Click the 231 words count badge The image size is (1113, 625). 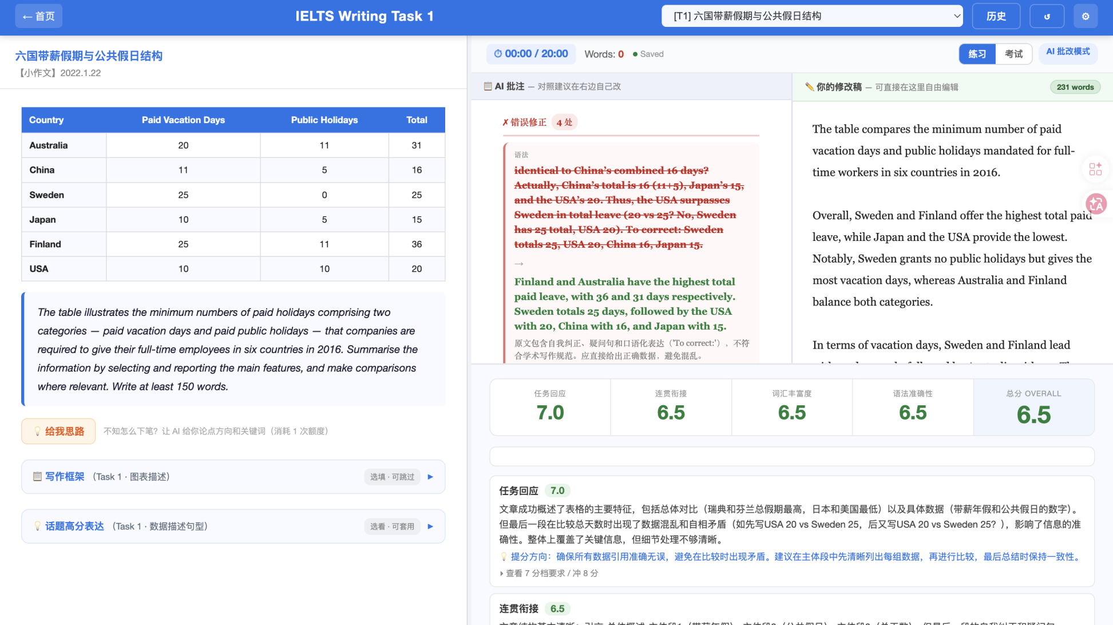(1075, 87)
